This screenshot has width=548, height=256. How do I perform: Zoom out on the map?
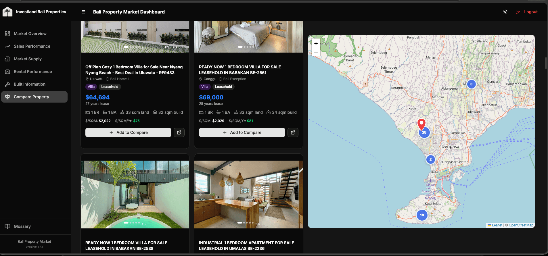[x=316, y=52]
